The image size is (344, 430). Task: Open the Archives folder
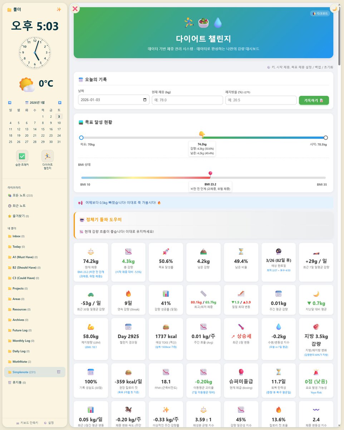[35, 320]
